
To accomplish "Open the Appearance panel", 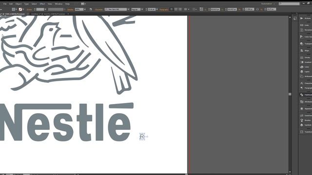I will pyautogui.click(x=306, y=109).
